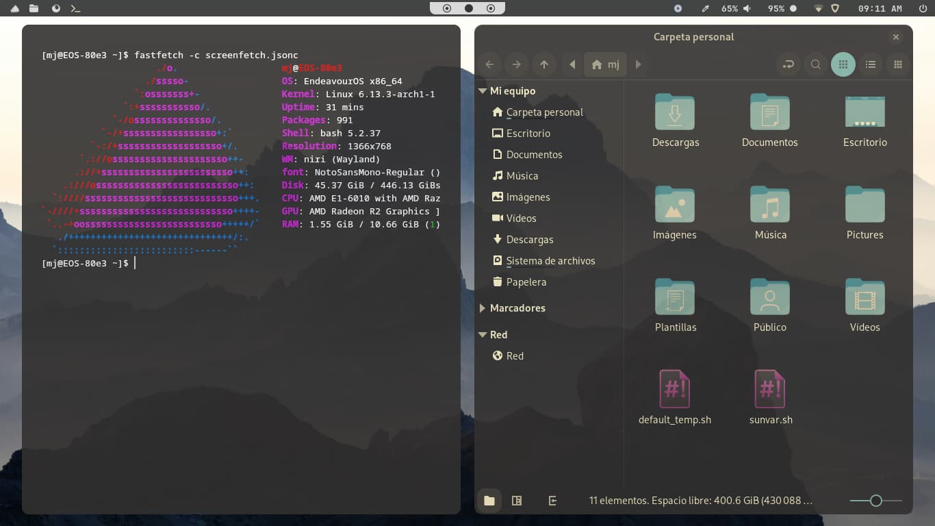
Task: Hide the sidebar with status bar button
Action: pos(552,501)
